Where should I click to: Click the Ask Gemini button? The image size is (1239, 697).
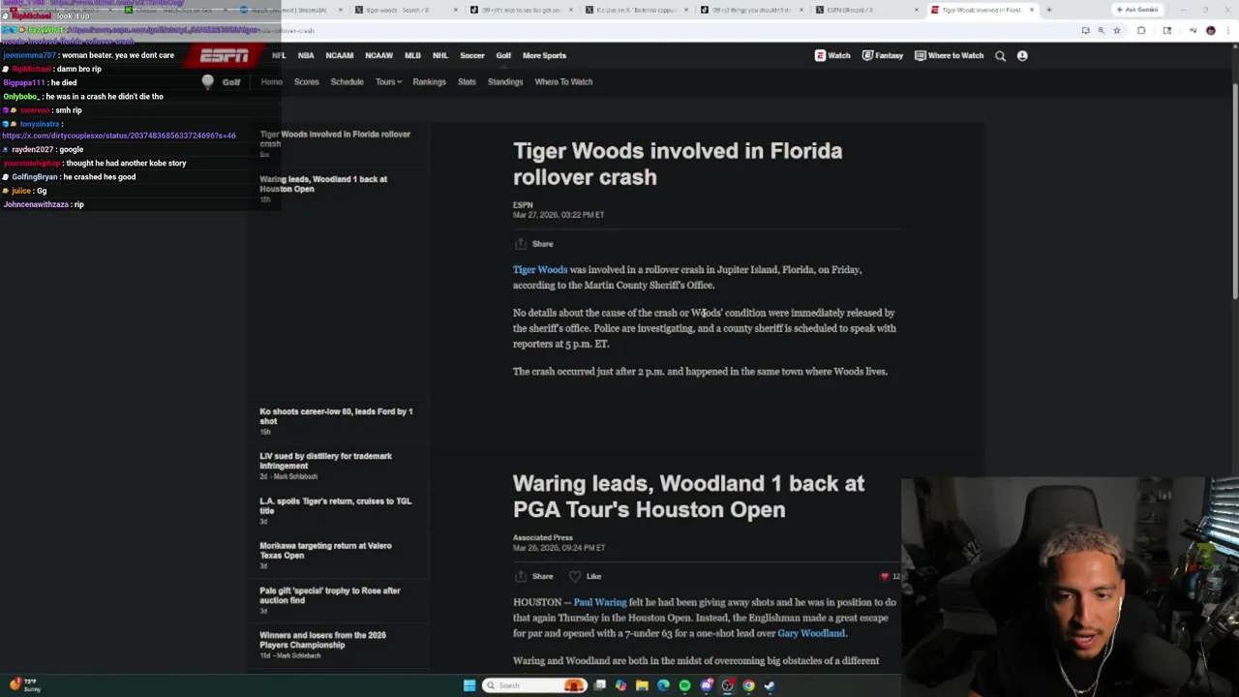pyautogui.click(x=1136, y=10)
